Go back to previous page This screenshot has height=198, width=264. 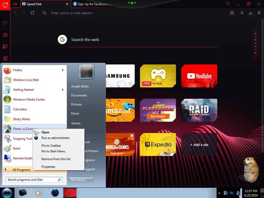tap(15, 13)
